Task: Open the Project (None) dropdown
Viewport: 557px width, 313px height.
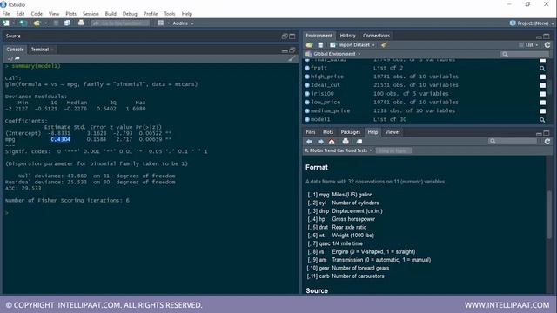Action: 532,23
